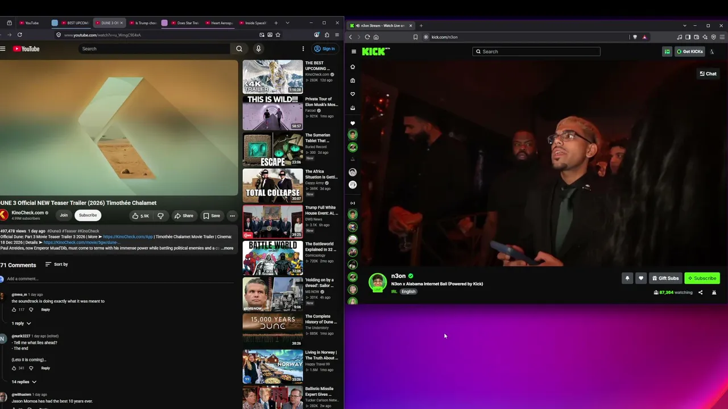
Task: Open Kick following heart in sidebar
Action: click(353, 94)
